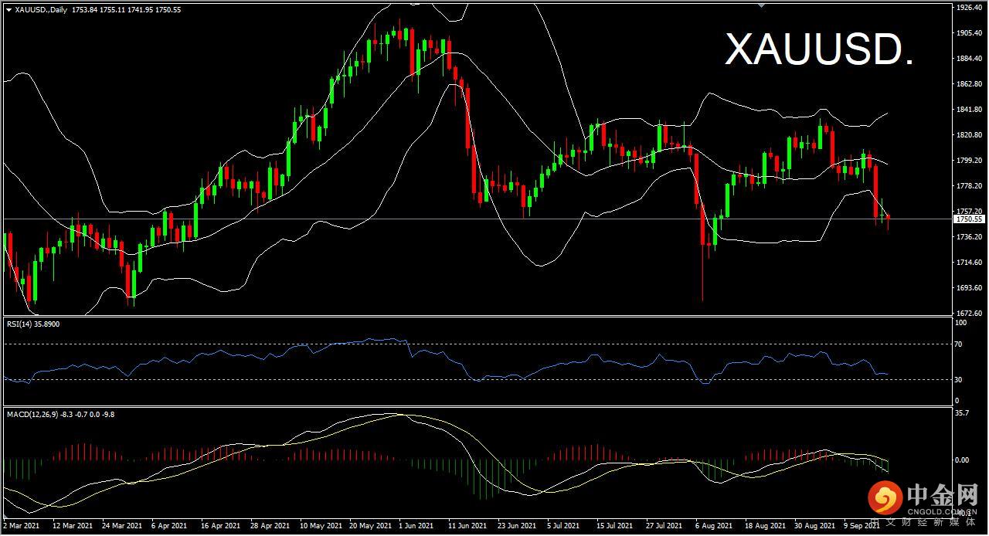Click the 'RSI(14) 35.8900' indicator label
This screenshot has width=989, height=536.
point(33,324)
